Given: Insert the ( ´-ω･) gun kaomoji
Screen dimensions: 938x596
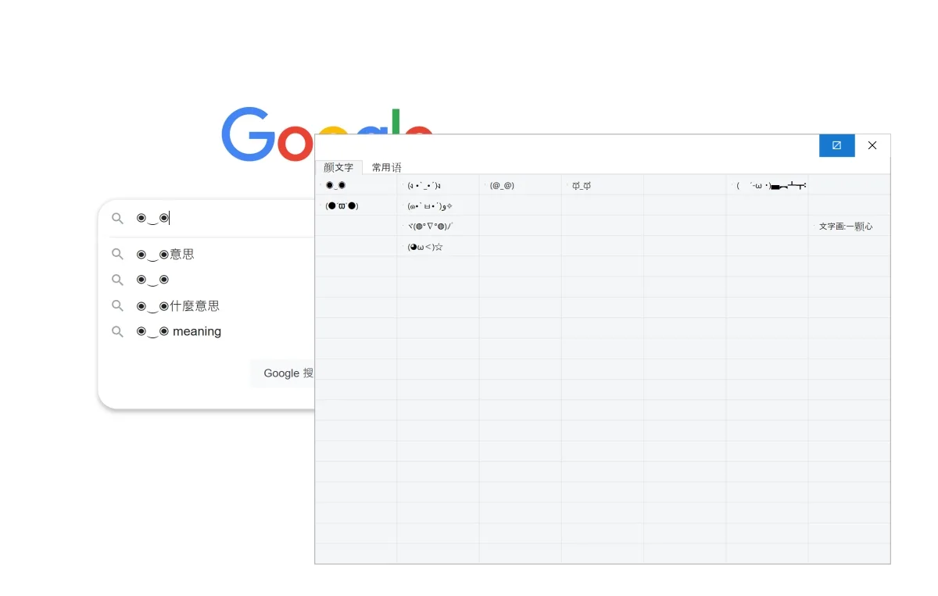Looking at the screenshot, I should pyautogui.click(x=767, y=185).
